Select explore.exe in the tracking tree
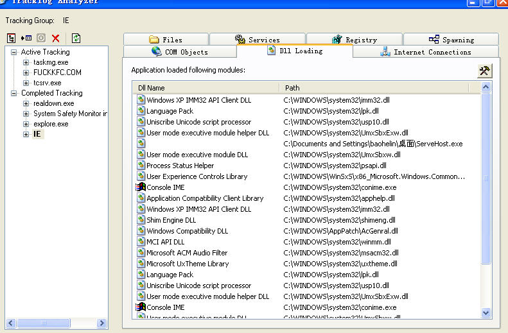Image resolution: width=508 pixels, height=333 pixels. pyautogui.click(x=51, y=124)
